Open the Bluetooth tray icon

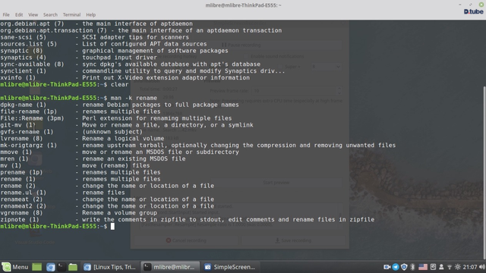coord(412,267)
